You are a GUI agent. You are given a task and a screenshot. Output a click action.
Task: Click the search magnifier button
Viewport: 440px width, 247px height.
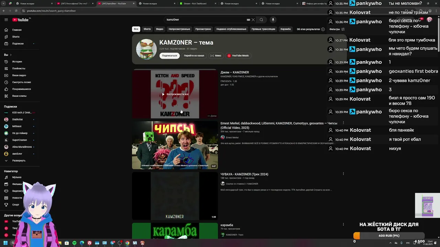click(x=261, y=20)
